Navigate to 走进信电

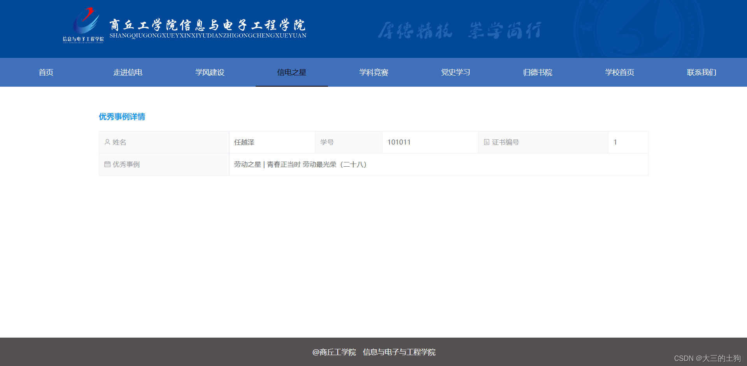[128, 72]
